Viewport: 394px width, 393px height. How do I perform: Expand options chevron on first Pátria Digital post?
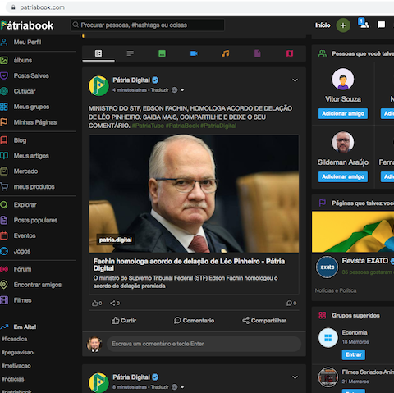coord(295,80)
